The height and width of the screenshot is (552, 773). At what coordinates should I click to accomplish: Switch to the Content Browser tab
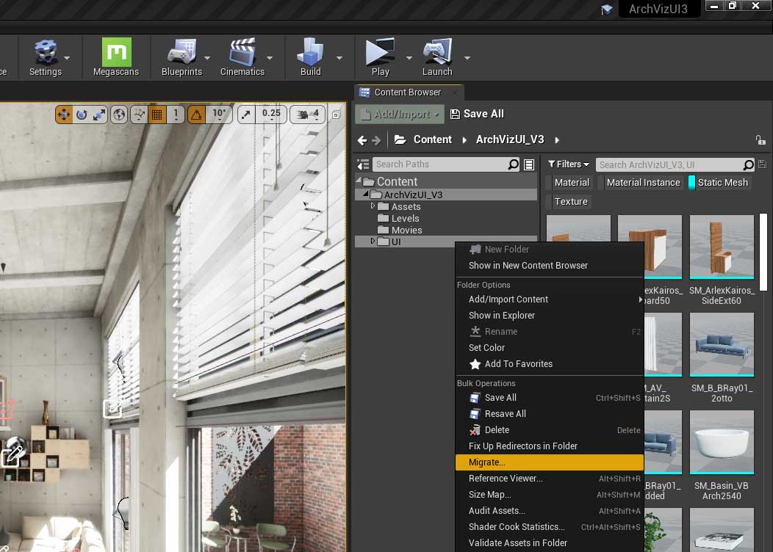tap(409, 92)
